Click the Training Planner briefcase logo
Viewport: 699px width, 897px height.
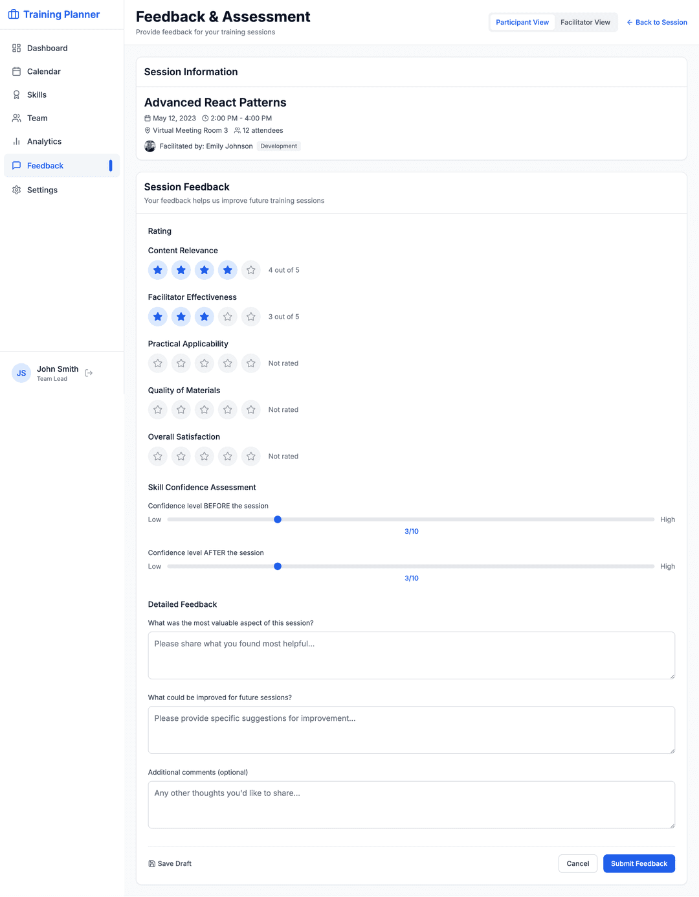click(14, 14)
